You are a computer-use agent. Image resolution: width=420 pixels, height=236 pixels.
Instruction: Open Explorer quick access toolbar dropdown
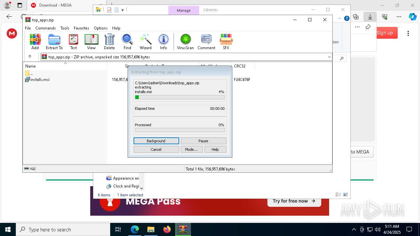click(x=122, y=10)
